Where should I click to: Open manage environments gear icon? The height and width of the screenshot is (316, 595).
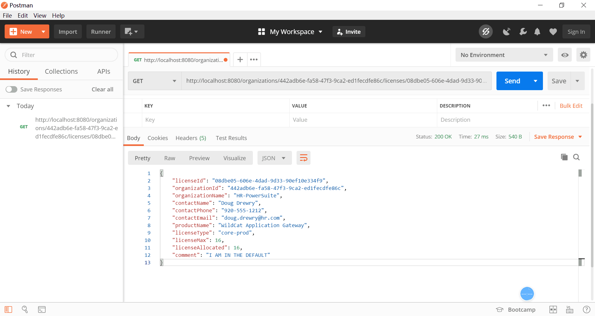coord(583,55)
